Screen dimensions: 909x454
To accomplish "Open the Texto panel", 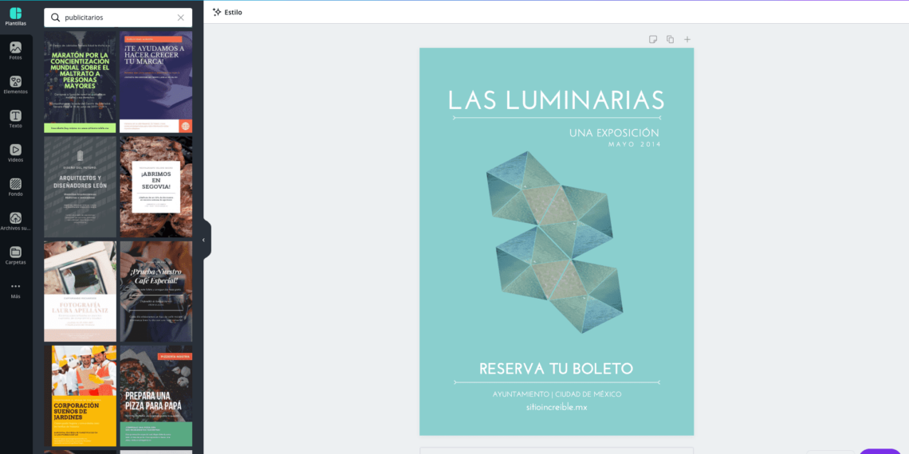I will [16, 119].
